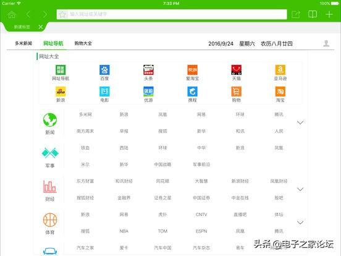The image size is (341, 256).
Task: Open 多米网 news link
Action: [85, 114]
